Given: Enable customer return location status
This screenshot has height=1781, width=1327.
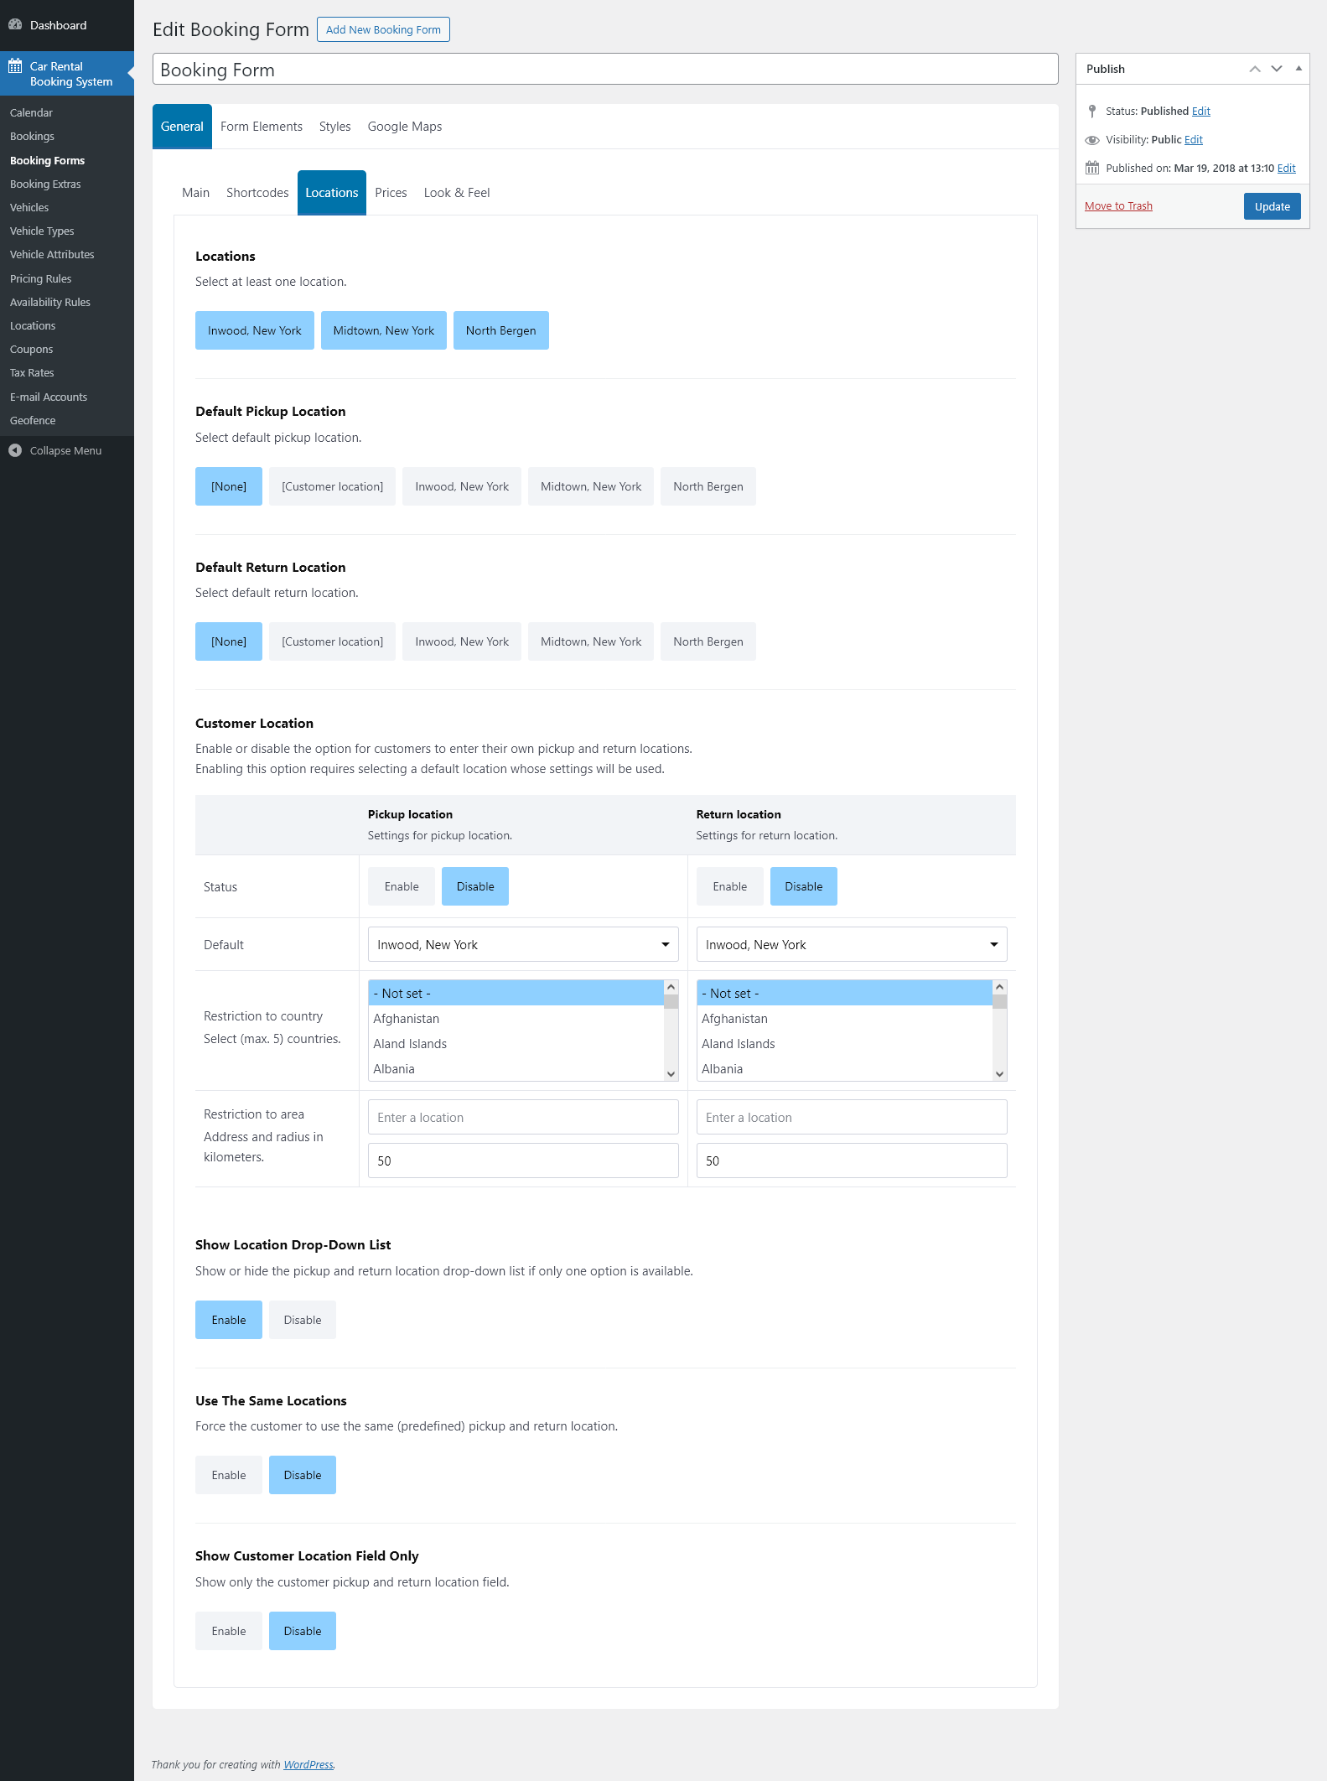Looking at the screenshot, I should click(x=730, y=886).
